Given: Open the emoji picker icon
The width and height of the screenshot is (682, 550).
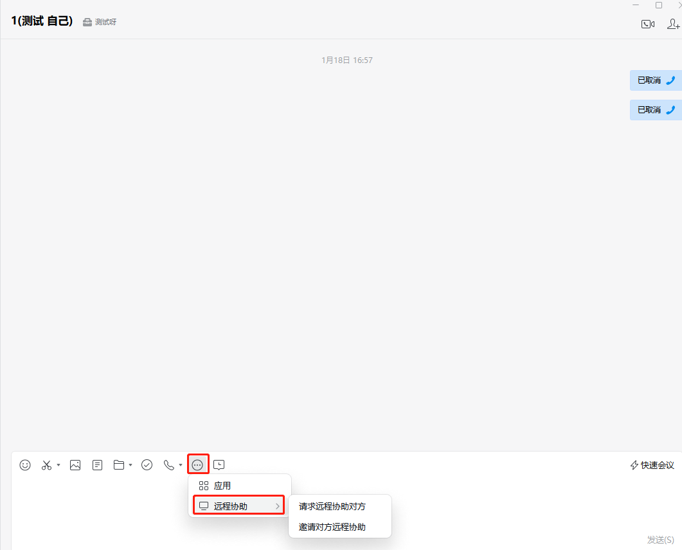Looking at the screenshot, I should pyautogui.click(x=25, y=464).
